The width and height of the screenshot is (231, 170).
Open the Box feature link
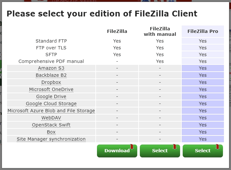[51, 132]
